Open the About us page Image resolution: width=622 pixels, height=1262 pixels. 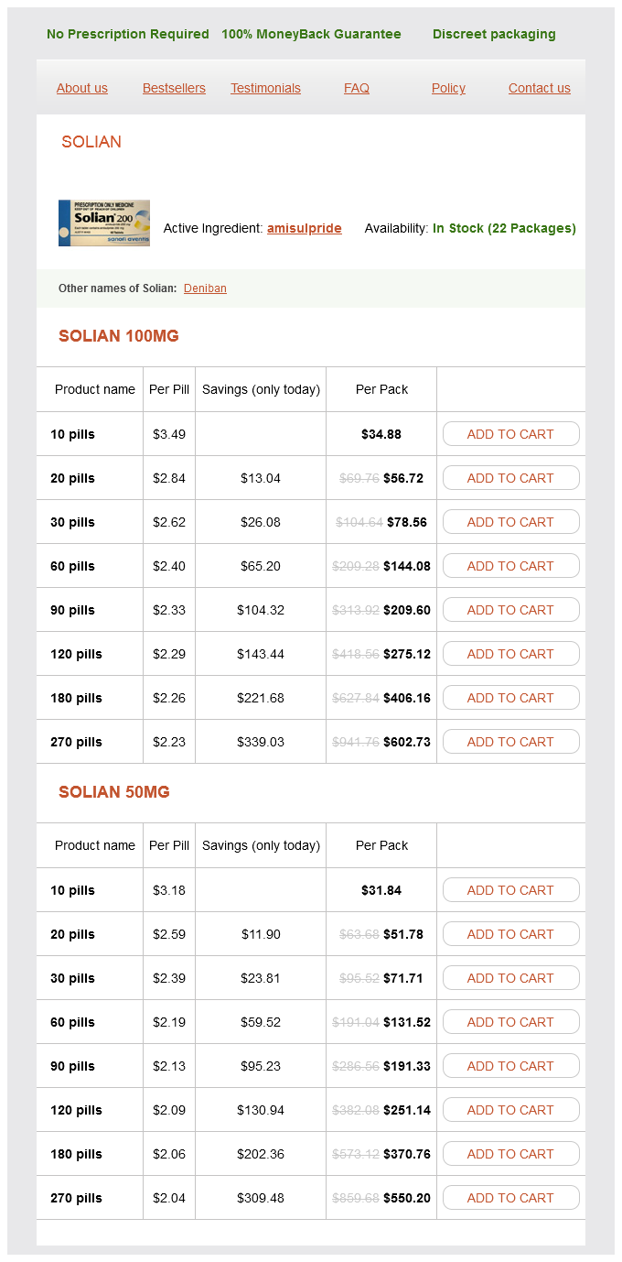click(x=82, y=88)
